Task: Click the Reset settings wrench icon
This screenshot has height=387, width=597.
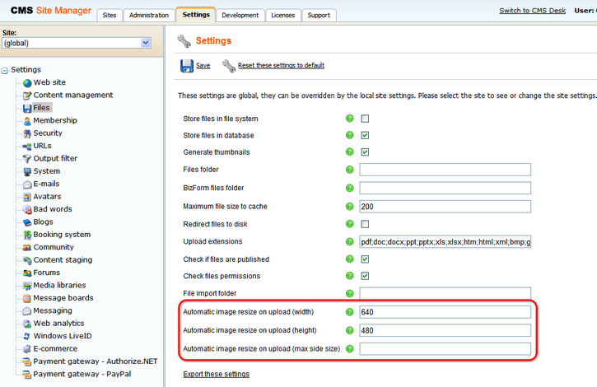Action: click(x=229, y=66)
